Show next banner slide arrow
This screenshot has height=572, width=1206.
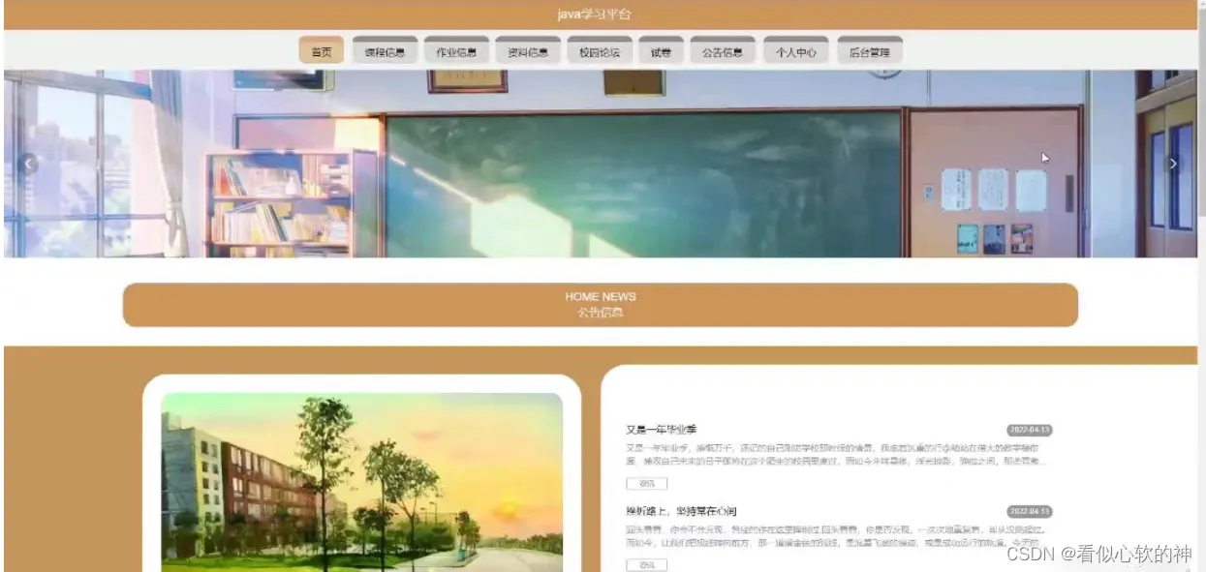[1173, 164]
